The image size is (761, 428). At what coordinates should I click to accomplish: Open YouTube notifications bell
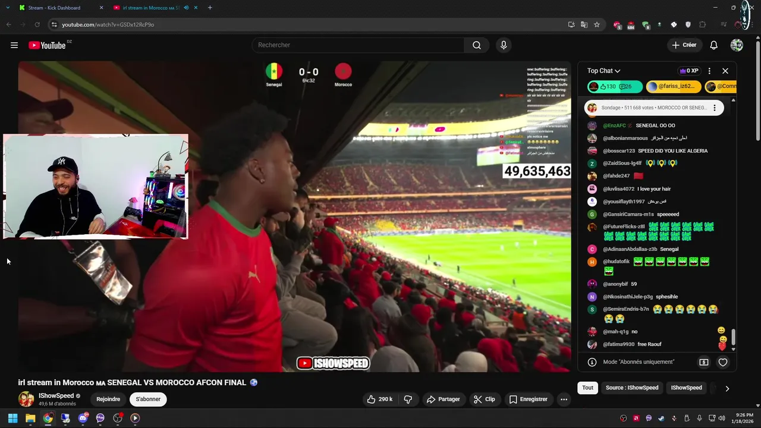click(713, 45)
